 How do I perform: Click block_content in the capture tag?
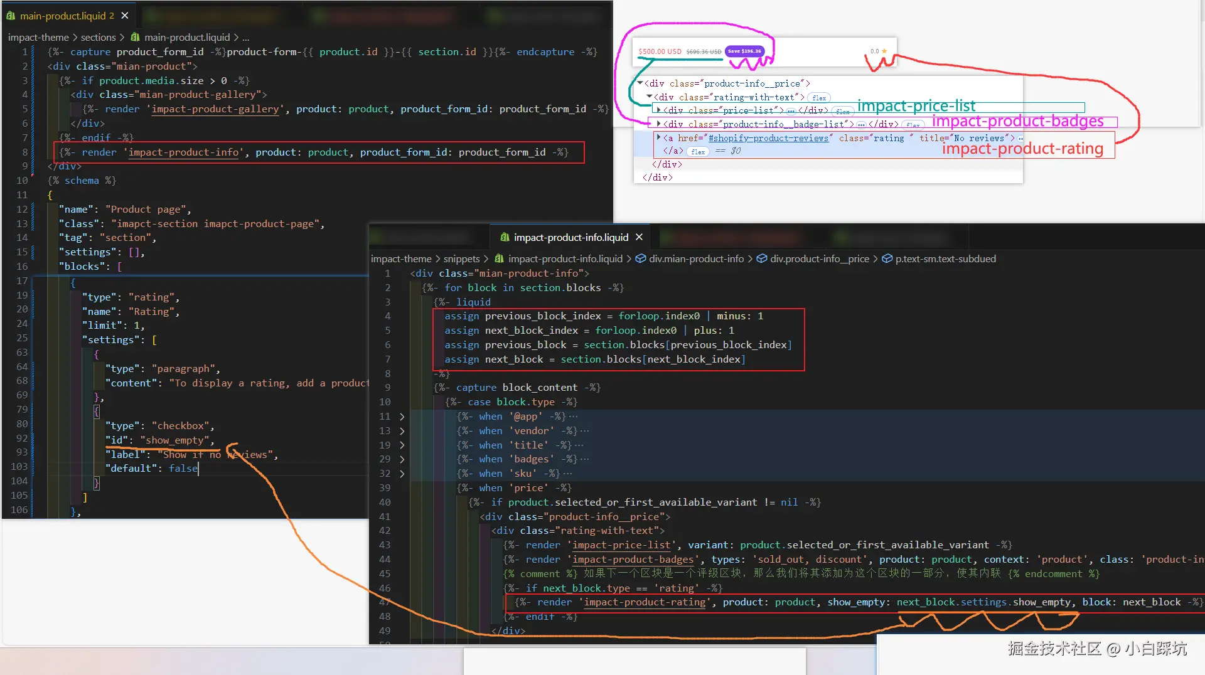pyautogui.click(x=540, y=388)
